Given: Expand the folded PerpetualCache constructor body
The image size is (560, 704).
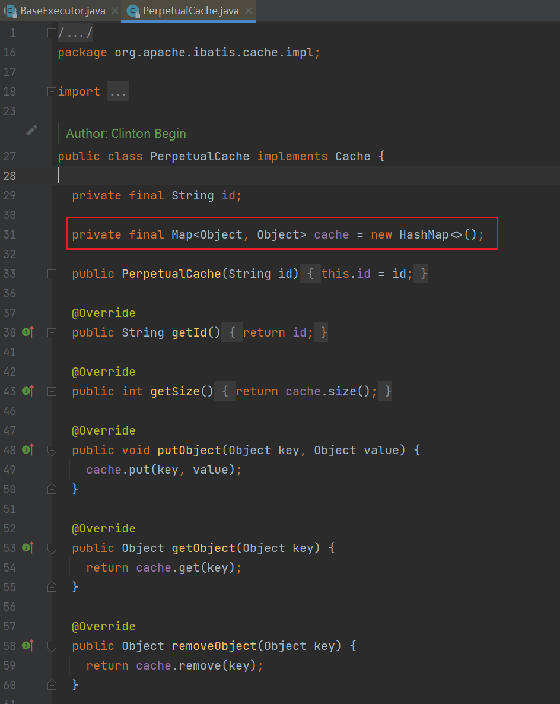Looking at the screenshot, I should point(52,274).
